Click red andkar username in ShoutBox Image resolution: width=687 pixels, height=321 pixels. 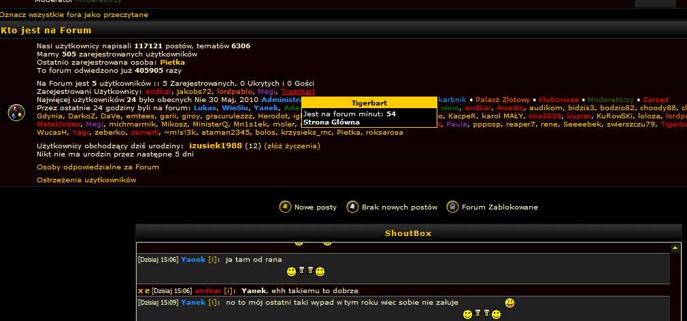point(208,291)
